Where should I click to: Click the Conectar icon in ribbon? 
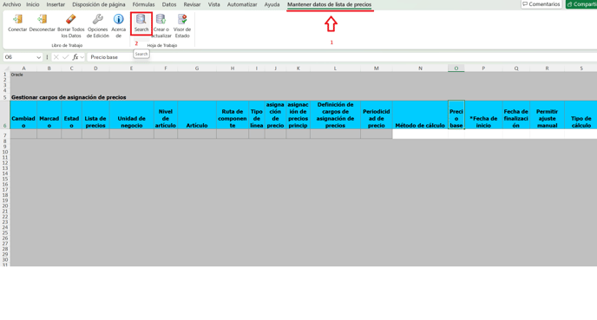(17, 19)
